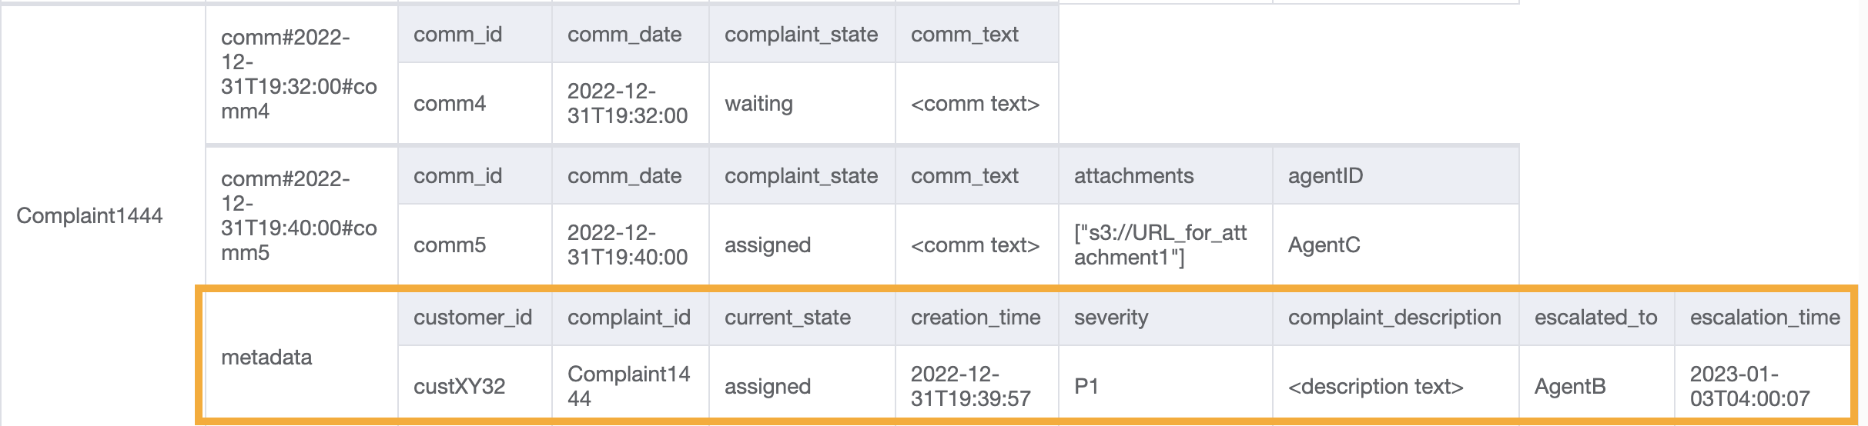This screenshot has width=1868, height=426.
Task: Click the customer_id header cell
Action: coord(473,318)
